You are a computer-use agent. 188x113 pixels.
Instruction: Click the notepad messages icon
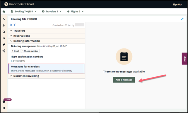coord(124,56)
